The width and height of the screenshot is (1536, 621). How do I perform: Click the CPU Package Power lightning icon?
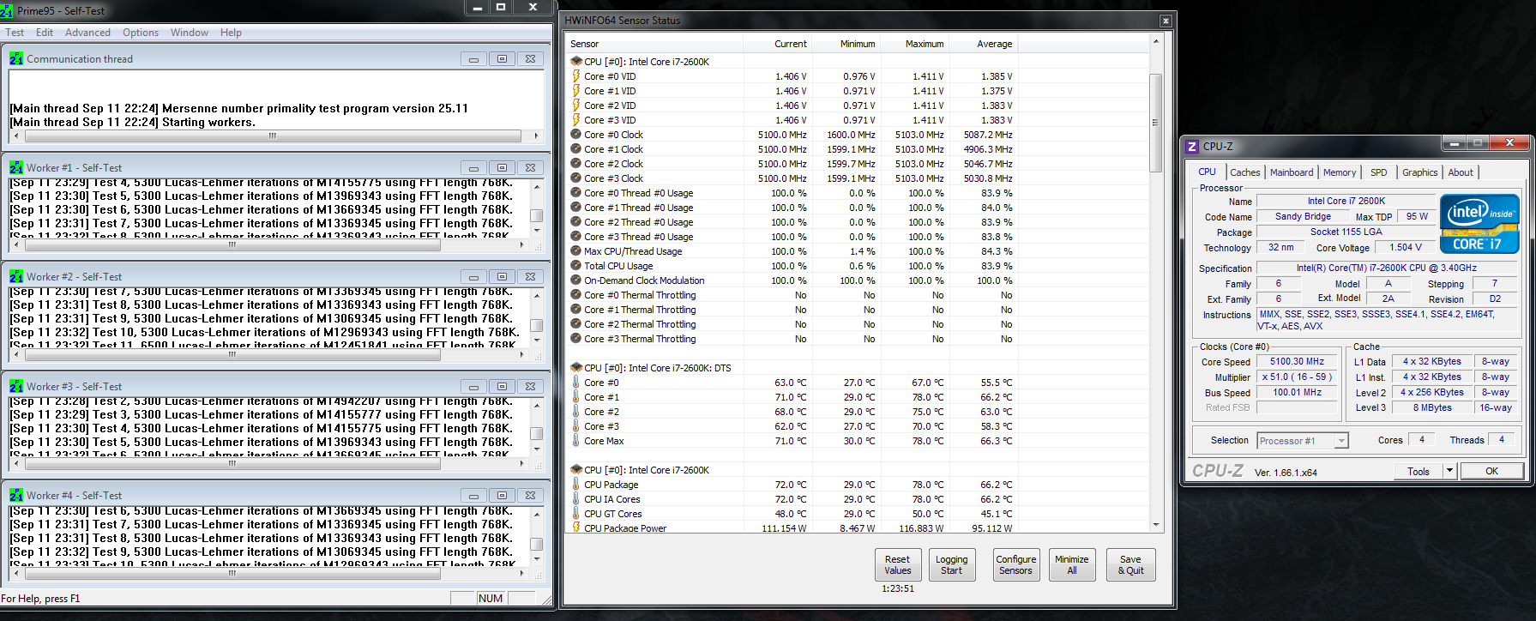[x=576, y=528]
